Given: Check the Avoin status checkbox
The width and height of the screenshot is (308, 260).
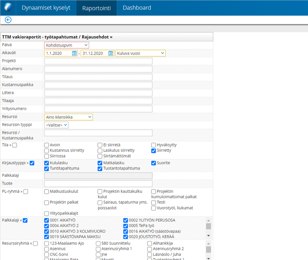Looking at the screenshot, I should point(47,145).
